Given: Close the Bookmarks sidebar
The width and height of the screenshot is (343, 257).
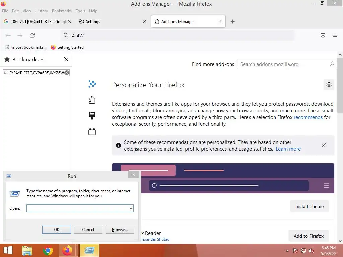Looking at the screenshot, I should [x=66, y=59].
